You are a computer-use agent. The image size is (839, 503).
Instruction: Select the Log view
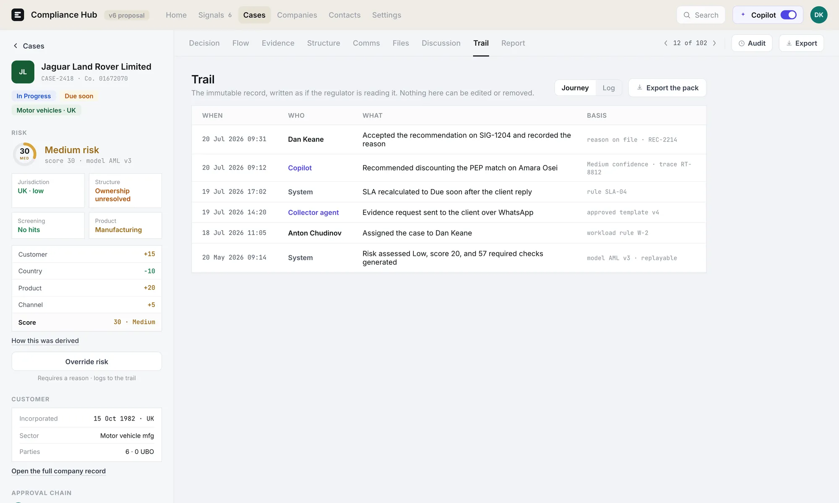(x=609, y=88)
